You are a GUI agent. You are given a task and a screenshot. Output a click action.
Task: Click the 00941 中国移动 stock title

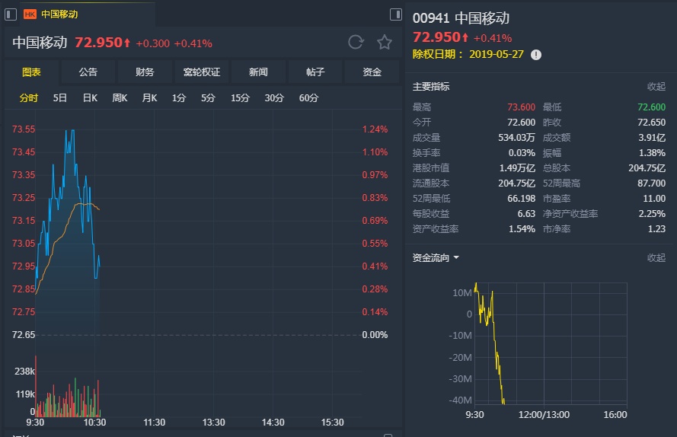pyautogui.click(x=461, y=19)
